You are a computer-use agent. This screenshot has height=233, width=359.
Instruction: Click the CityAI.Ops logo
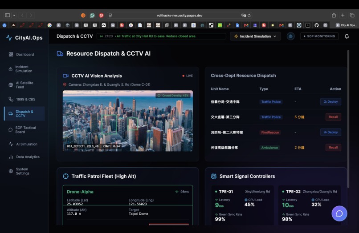pos(24,38)
